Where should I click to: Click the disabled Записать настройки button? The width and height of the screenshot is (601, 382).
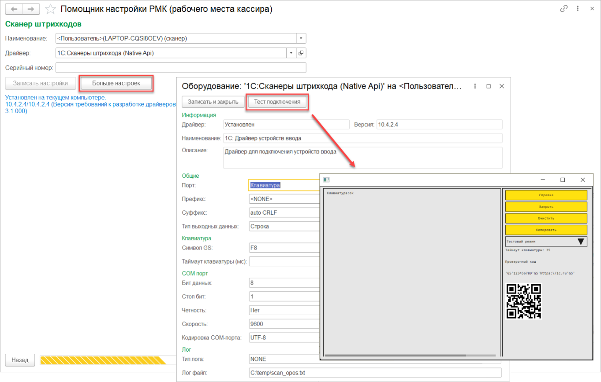pos(40,83)
